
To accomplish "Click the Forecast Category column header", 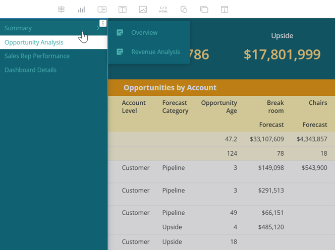I will click(175, 107).
